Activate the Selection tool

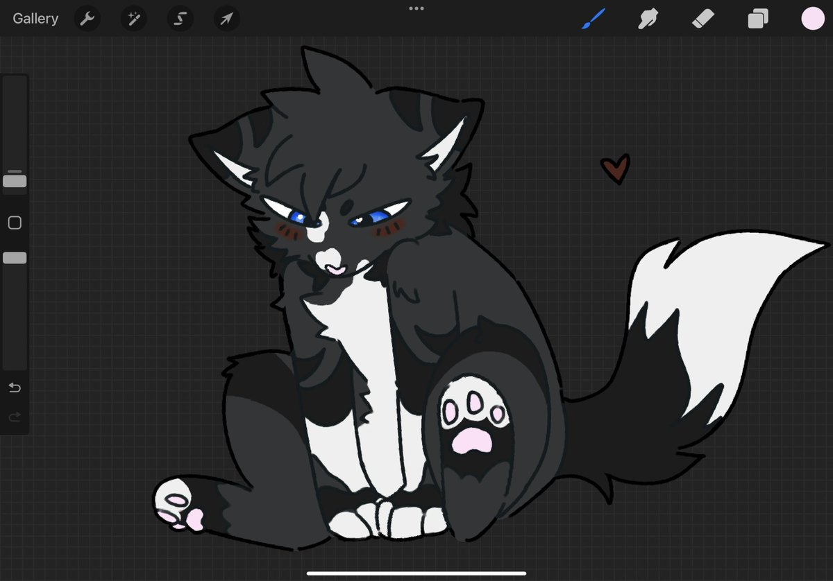pos(180,19)
